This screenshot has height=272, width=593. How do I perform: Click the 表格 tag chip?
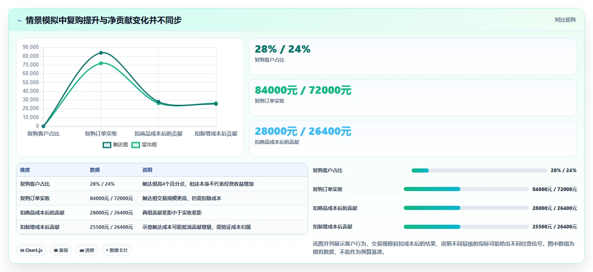click(61, 250)
